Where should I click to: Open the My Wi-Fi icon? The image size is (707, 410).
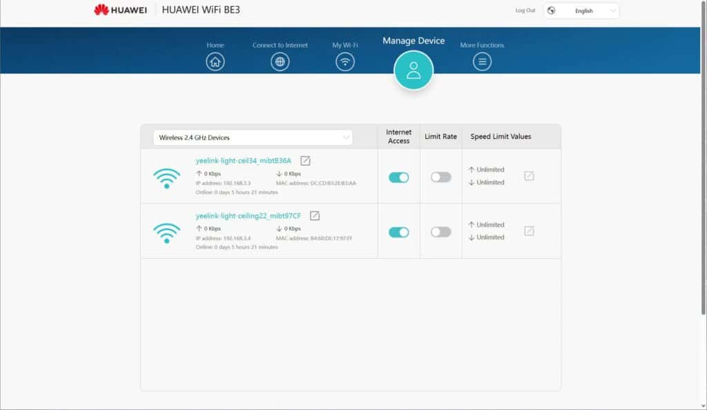(x=345, y=61)
